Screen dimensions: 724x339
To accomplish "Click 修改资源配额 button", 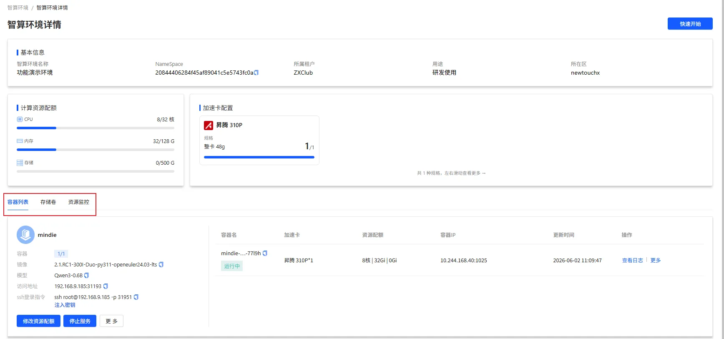I will coord(38,321).
